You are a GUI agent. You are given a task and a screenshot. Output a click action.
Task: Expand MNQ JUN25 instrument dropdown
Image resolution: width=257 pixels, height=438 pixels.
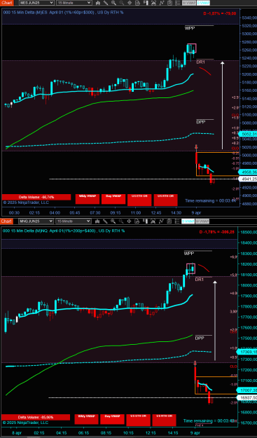(x=36, y=221)
